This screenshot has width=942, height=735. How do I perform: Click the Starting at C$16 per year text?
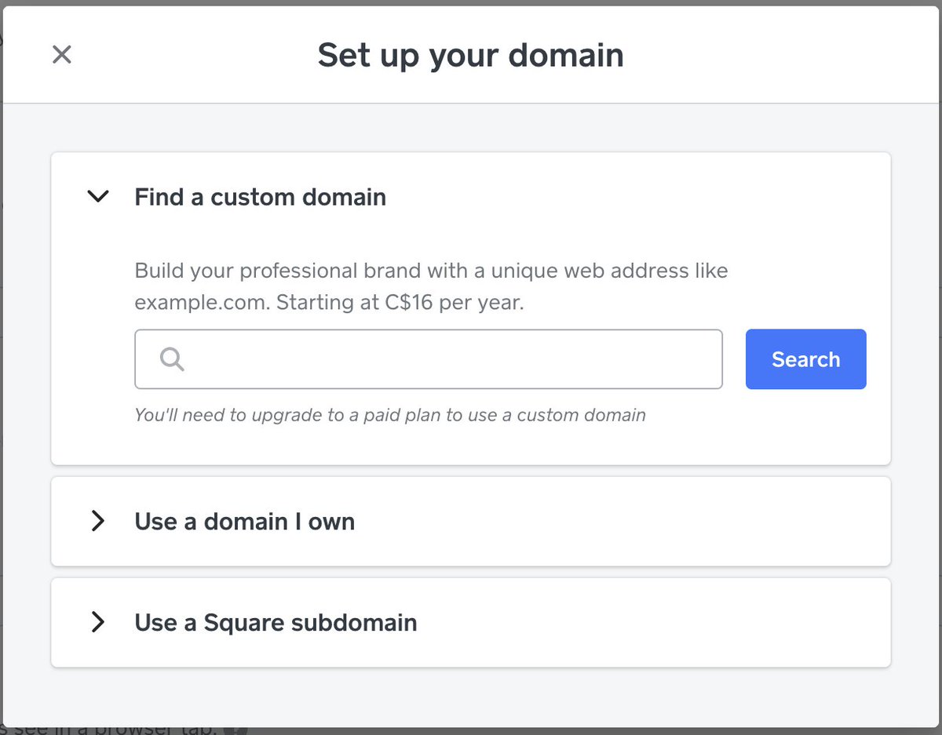[400, 303]
